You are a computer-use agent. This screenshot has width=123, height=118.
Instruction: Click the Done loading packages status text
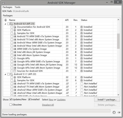coord(15,114)
